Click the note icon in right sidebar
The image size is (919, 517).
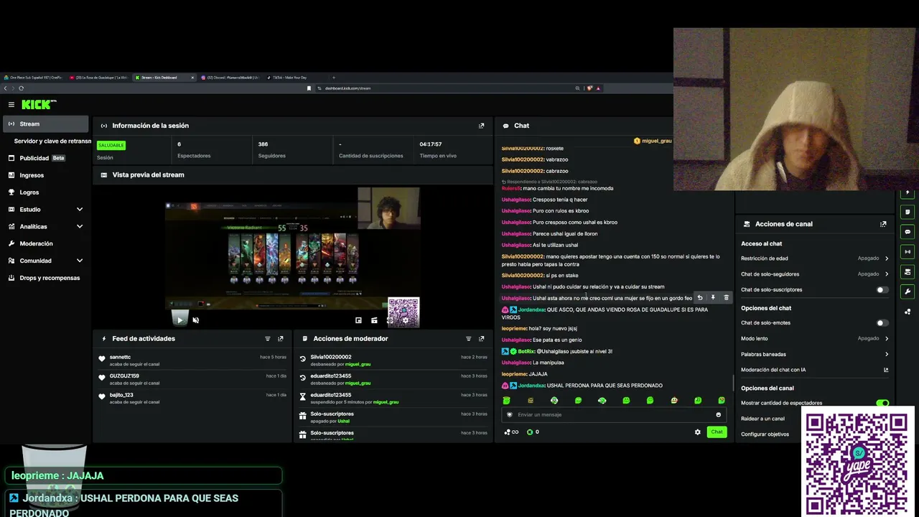point(908,212)
